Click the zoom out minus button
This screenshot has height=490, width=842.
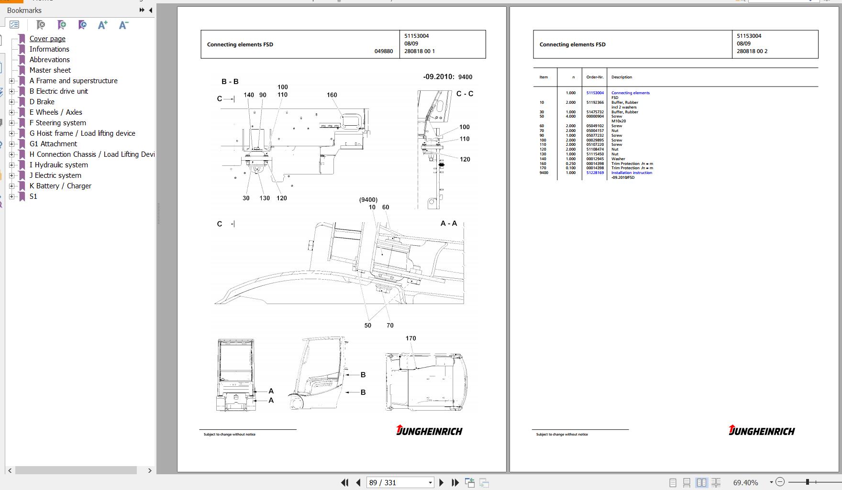(x=780, y=482)
